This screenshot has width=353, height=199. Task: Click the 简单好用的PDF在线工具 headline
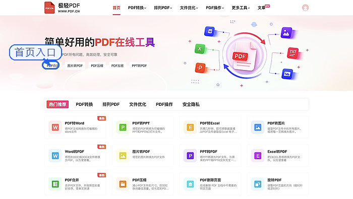[99, 42]
